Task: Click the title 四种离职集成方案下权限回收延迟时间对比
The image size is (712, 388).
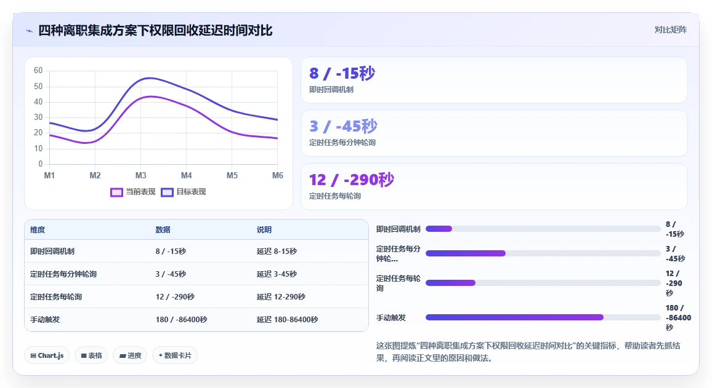Action: point(155,30)
